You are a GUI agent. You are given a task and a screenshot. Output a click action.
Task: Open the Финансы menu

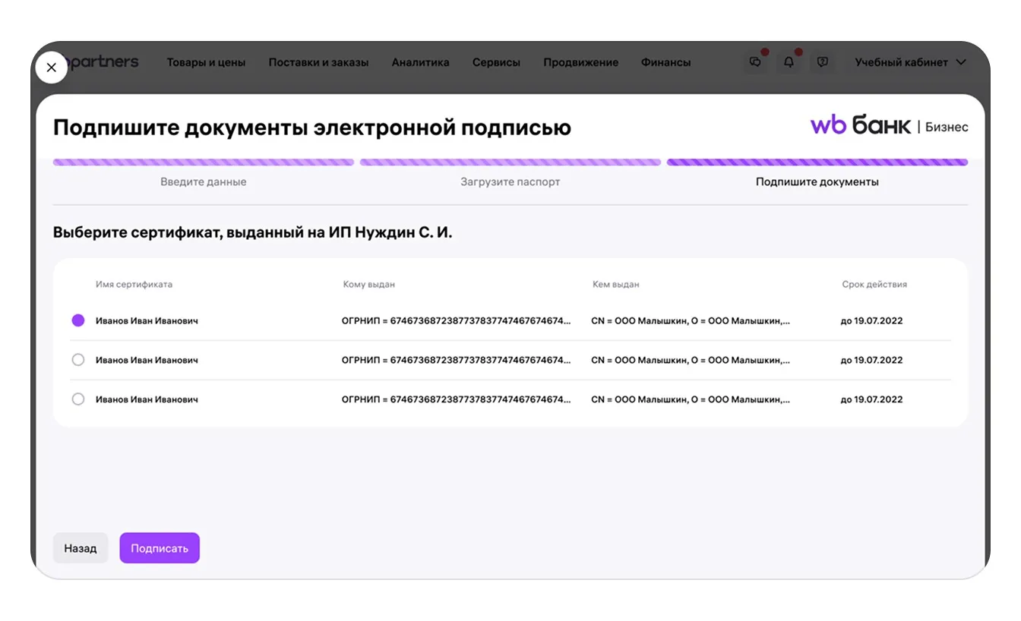coord(665,62)
